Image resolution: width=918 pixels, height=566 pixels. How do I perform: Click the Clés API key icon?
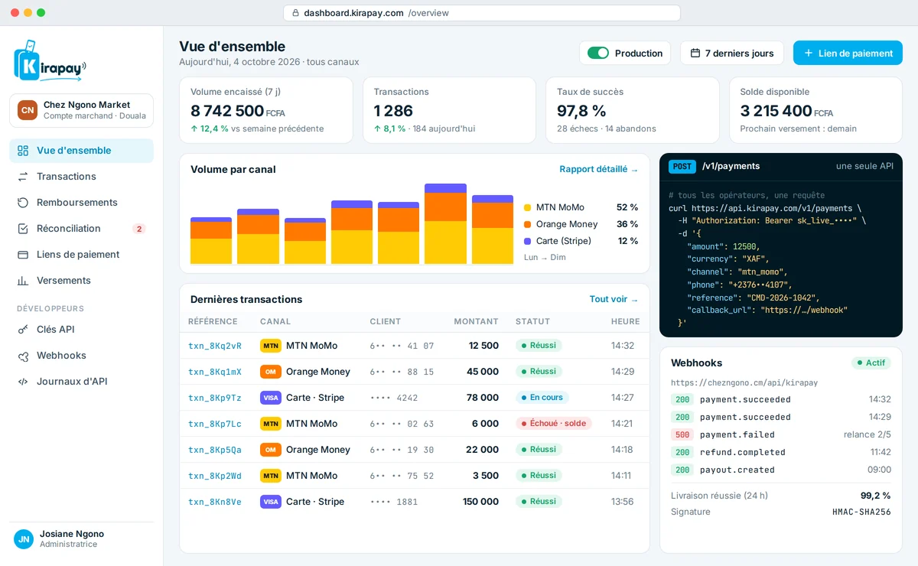pyautogui.click(x=23, y=330)
